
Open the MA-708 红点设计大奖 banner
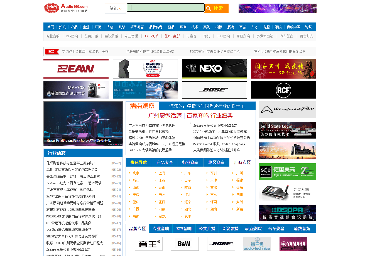coord(76,90)
